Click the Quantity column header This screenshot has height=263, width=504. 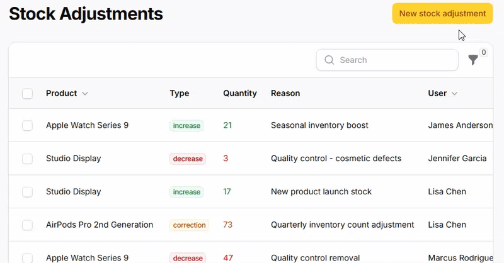click(240, 93)
